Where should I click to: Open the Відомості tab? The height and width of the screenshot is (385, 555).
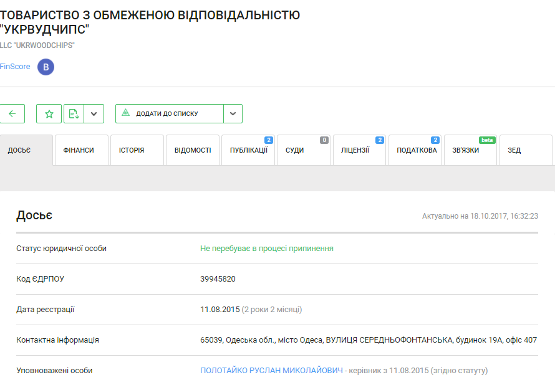(192, 150)
